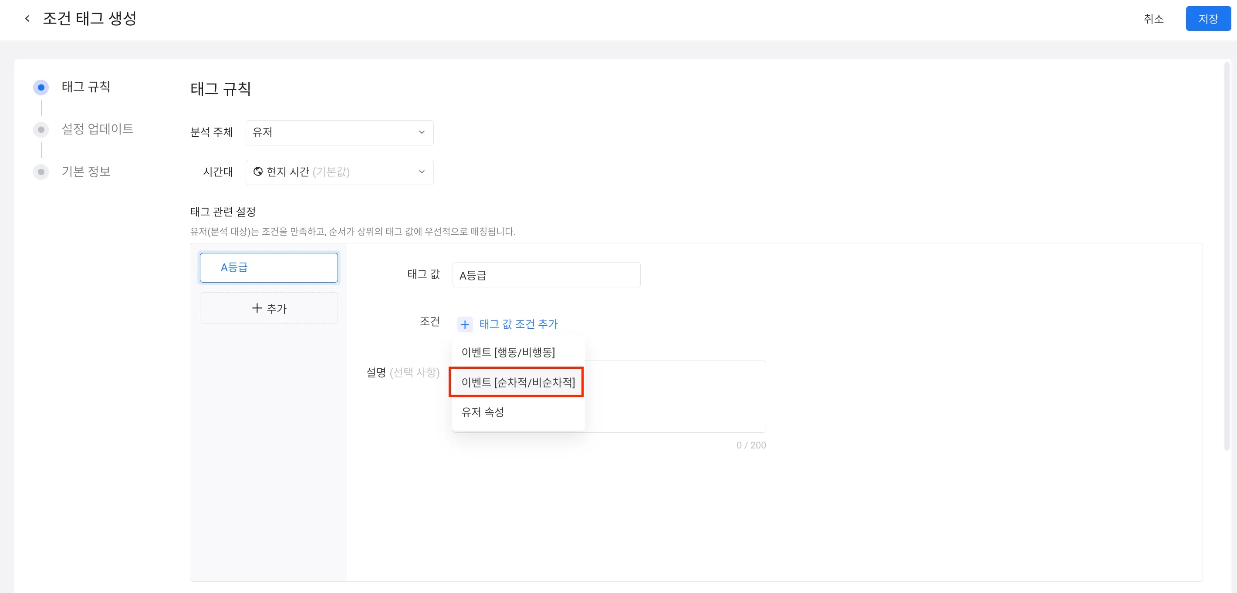Choose 이벤트 [순차적/비순차적] from menu

pyautogui.click(x=517, y=382)
